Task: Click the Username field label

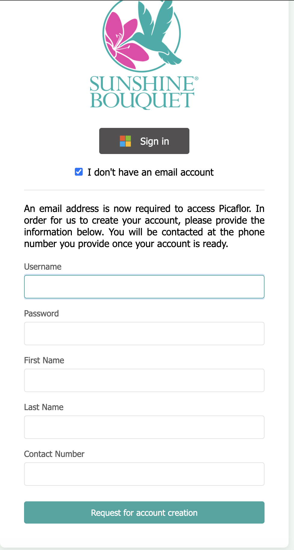Action: [43, 267]
